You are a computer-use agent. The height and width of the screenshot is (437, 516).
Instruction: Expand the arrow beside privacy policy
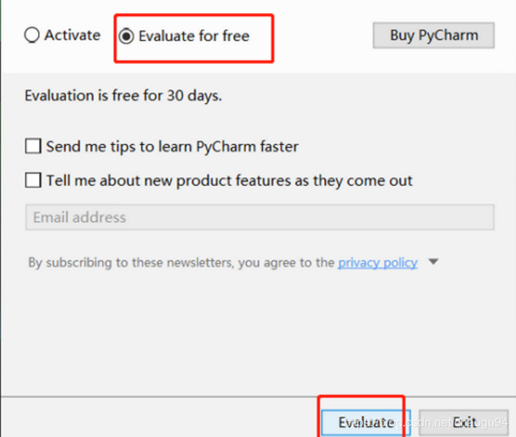(434, 262)
